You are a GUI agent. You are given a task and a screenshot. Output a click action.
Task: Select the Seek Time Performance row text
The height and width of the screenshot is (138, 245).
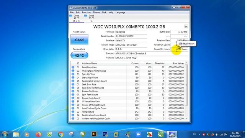pyautogui.click(x=93, y=88)
